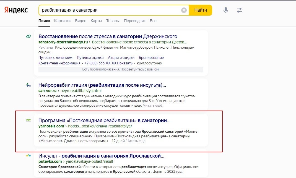Switch to the Картинки tab

(x=62, y=21)
